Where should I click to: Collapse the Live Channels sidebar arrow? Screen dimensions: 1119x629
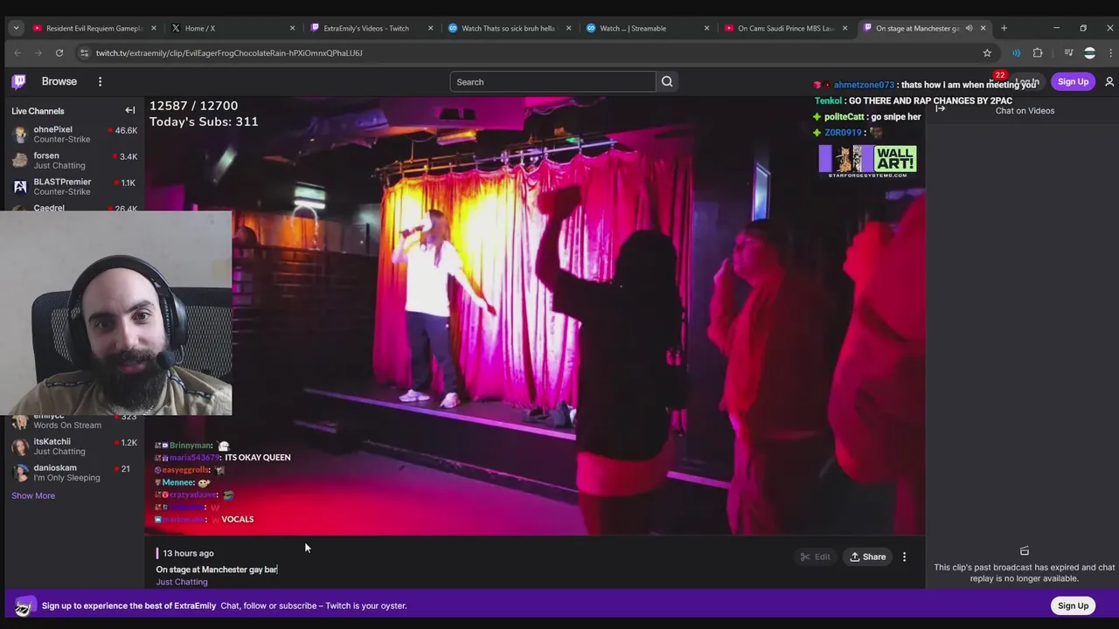[x=129, y=110]
